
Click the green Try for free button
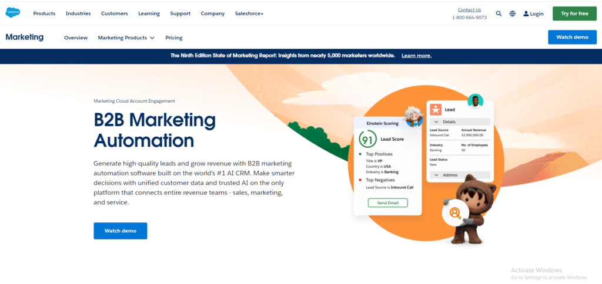point(575,13)
